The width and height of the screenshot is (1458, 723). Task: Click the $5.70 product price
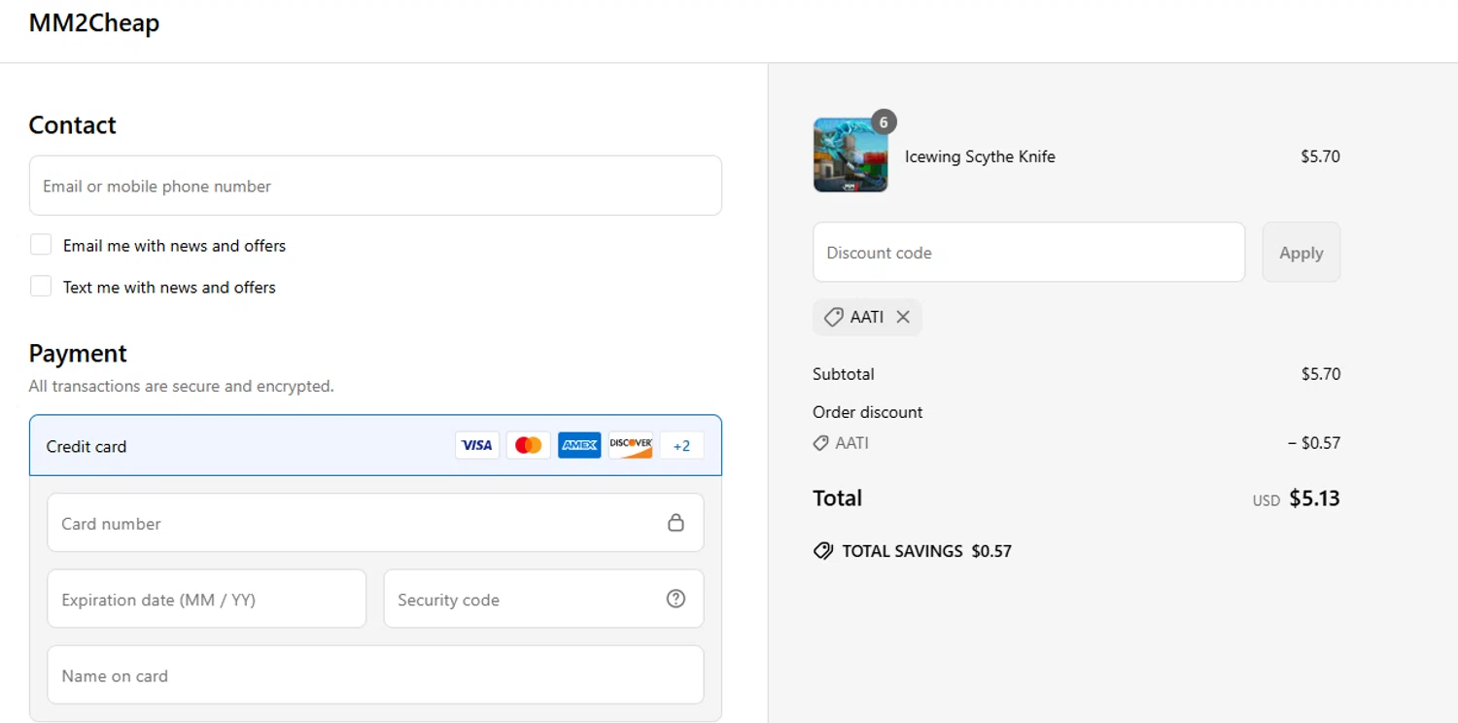(x=1320, y=156)
